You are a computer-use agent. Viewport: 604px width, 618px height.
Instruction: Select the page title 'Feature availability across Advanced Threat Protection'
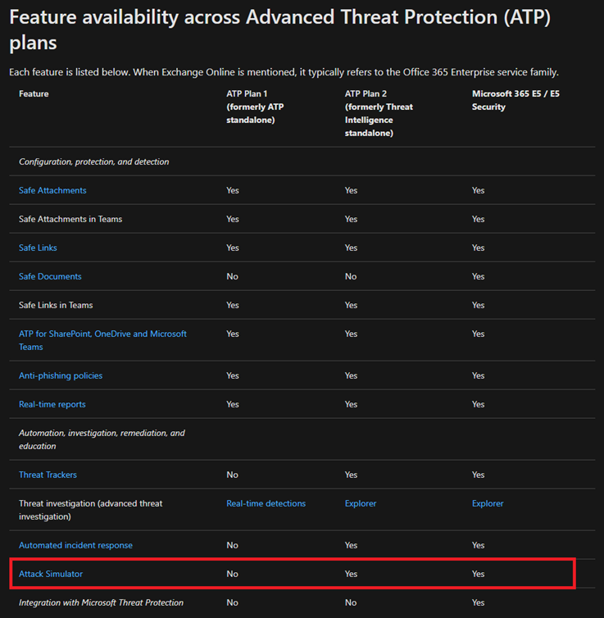(x=279, y=30)
